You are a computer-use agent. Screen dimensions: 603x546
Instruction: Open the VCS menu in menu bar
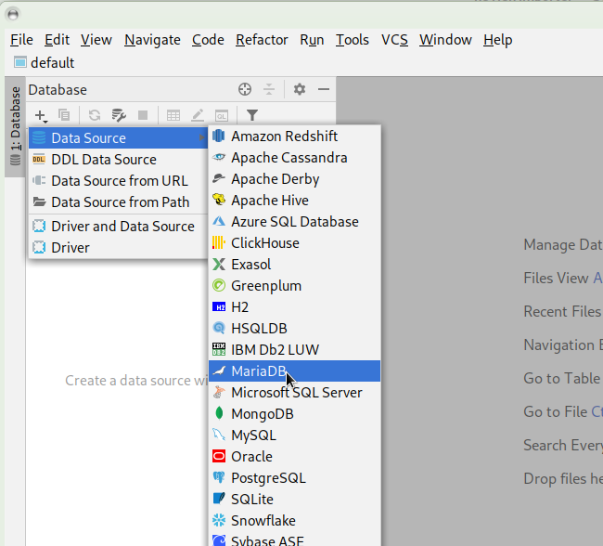(x=394, y=39)
